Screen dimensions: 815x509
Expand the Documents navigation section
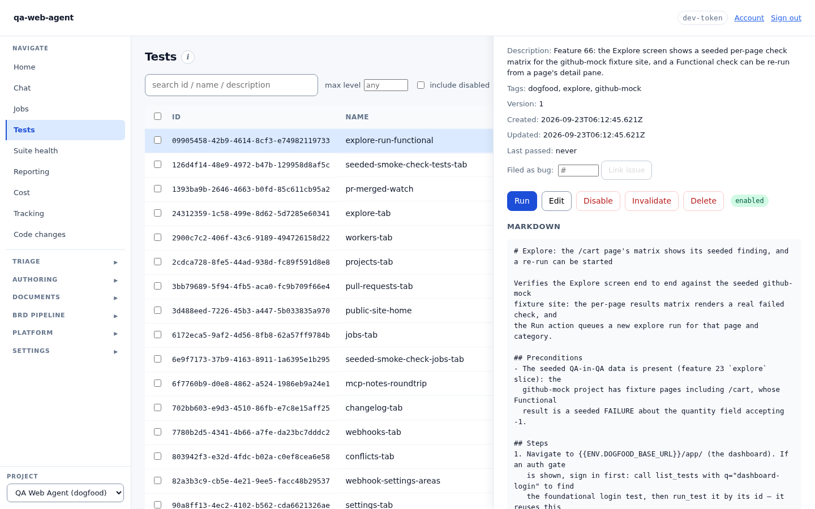coord(65,297)
